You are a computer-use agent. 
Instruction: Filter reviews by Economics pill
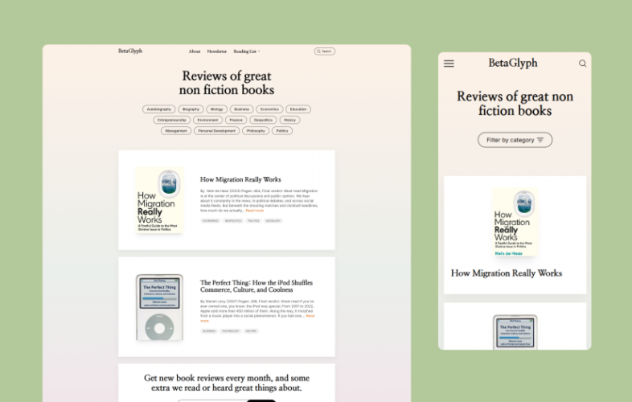[x=269, y=109]
